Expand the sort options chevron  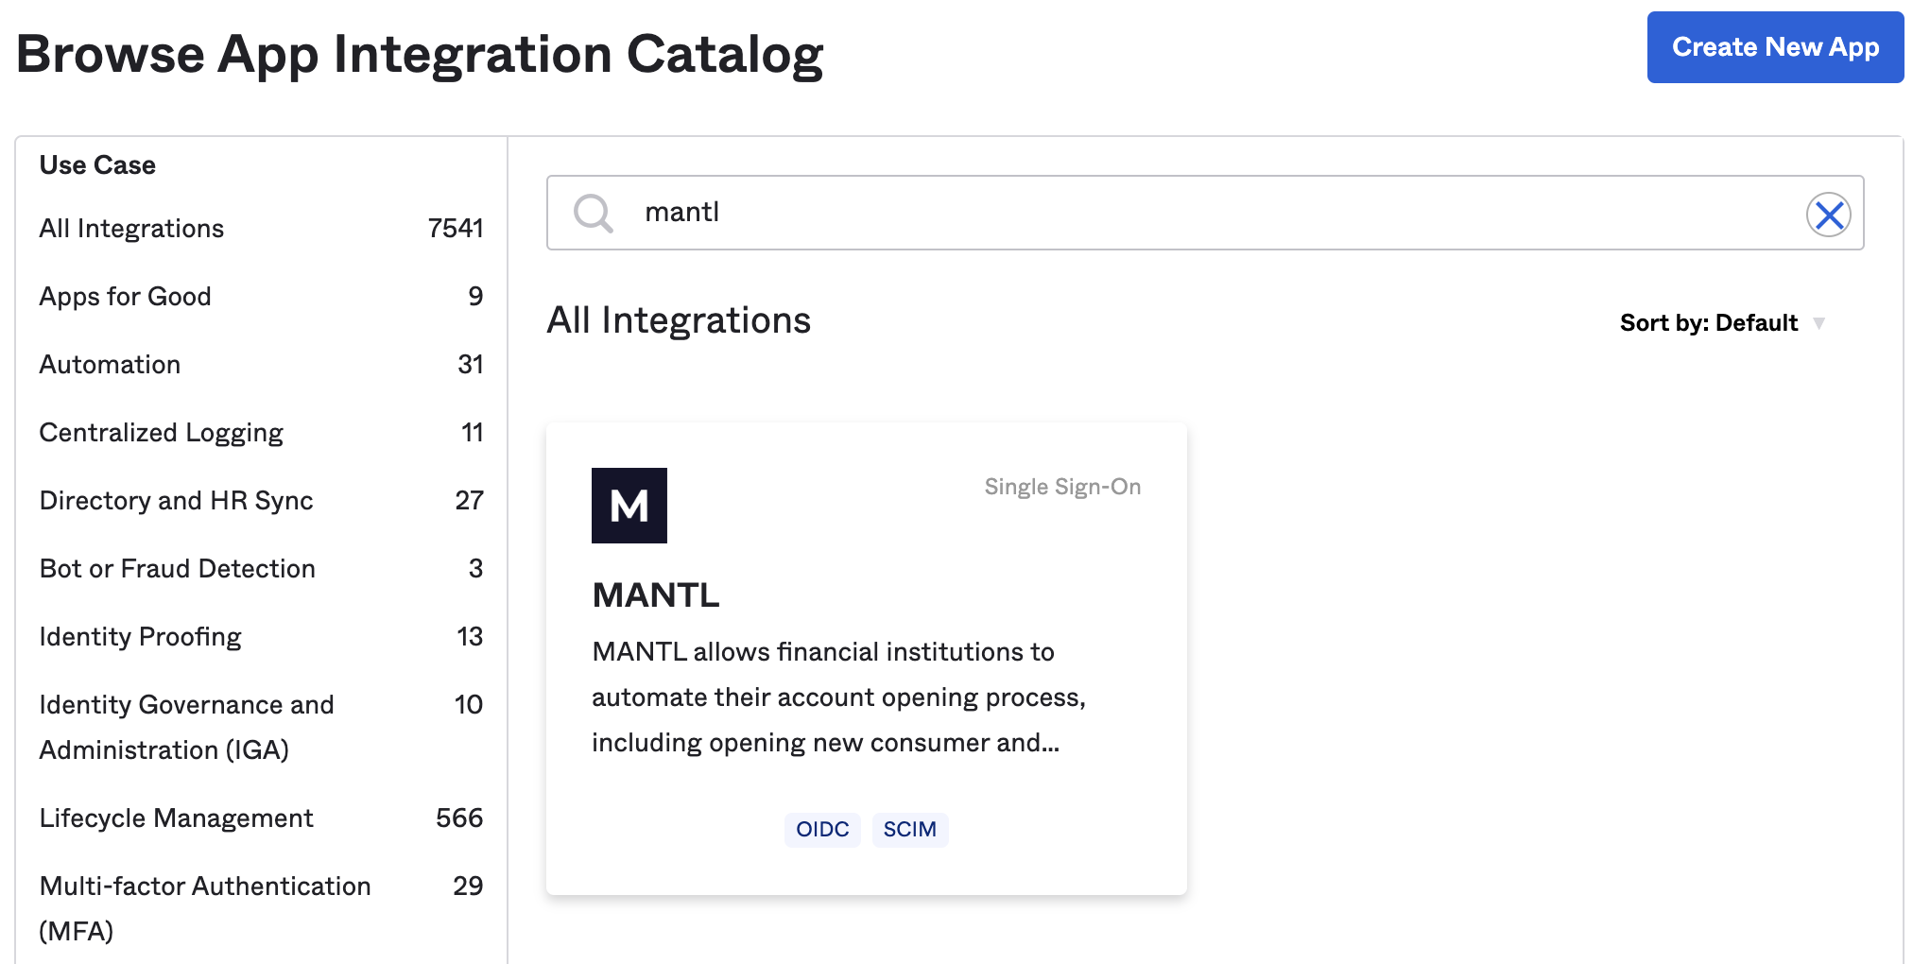pyautogui.click(x=1819, y=322)
